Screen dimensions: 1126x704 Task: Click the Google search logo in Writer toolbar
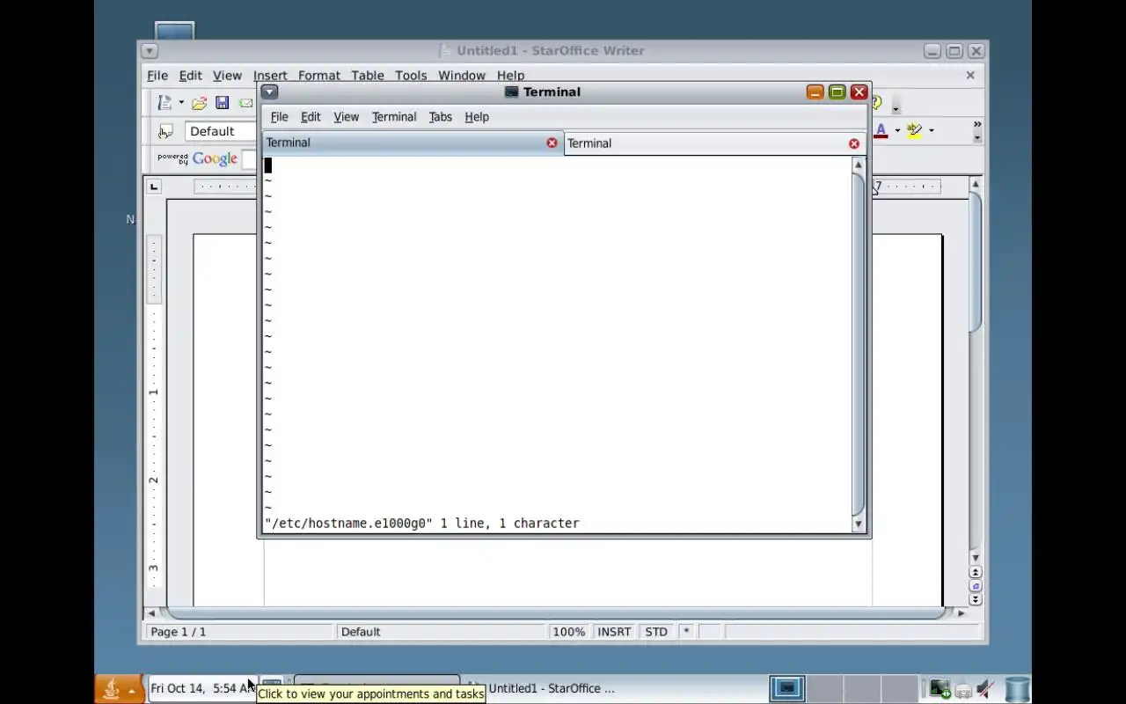[x=215, y=159]
